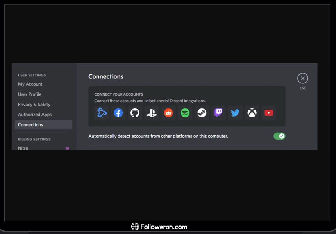Screen dimensions: 336x234
Task: Close settings with the ESC button
Action: coord(303,78)
